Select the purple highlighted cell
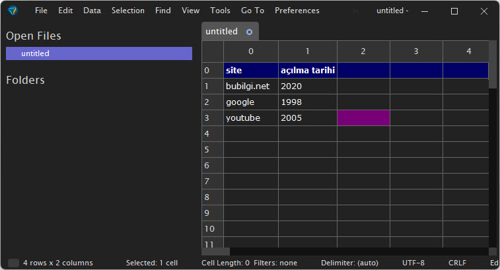500x270 pixels. click(363, 118)
